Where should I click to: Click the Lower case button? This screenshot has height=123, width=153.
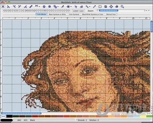coord(78,11)
